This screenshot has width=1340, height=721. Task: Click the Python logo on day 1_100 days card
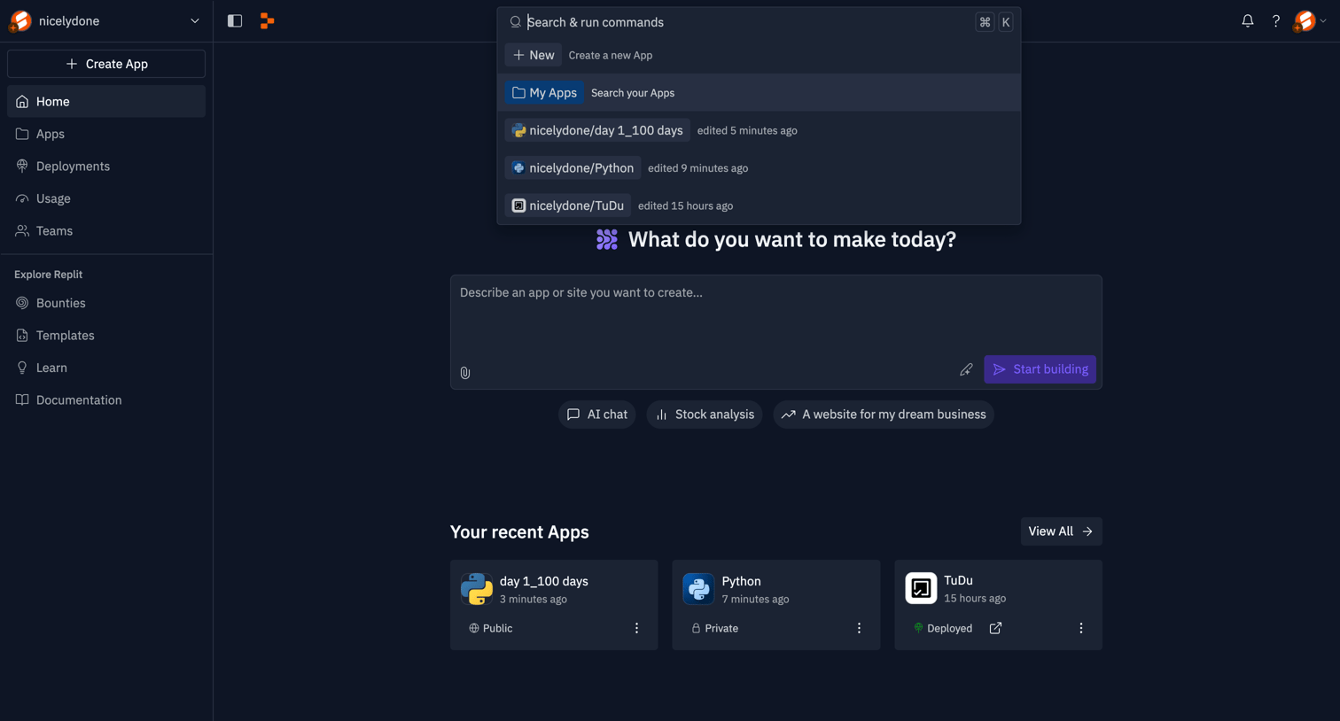pos(477,589)
